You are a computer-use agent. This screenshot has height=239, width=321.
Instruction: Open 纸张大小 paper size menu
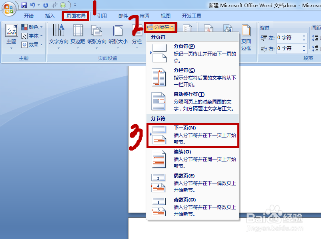coord(118,36)
